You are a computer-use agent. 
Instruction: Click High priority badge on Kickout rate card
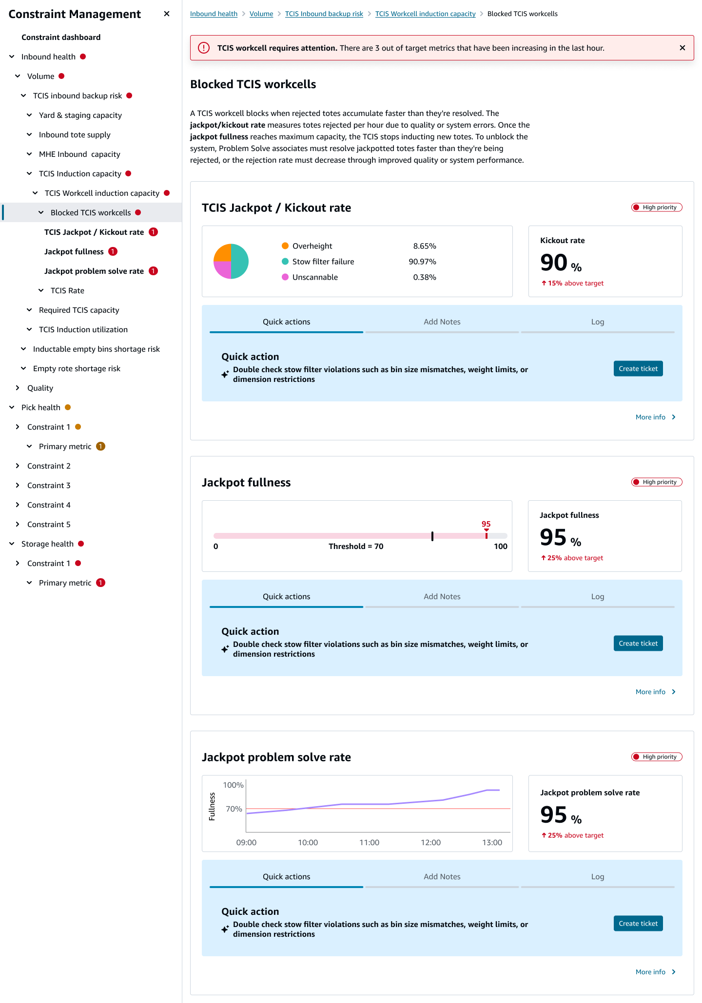656,207
